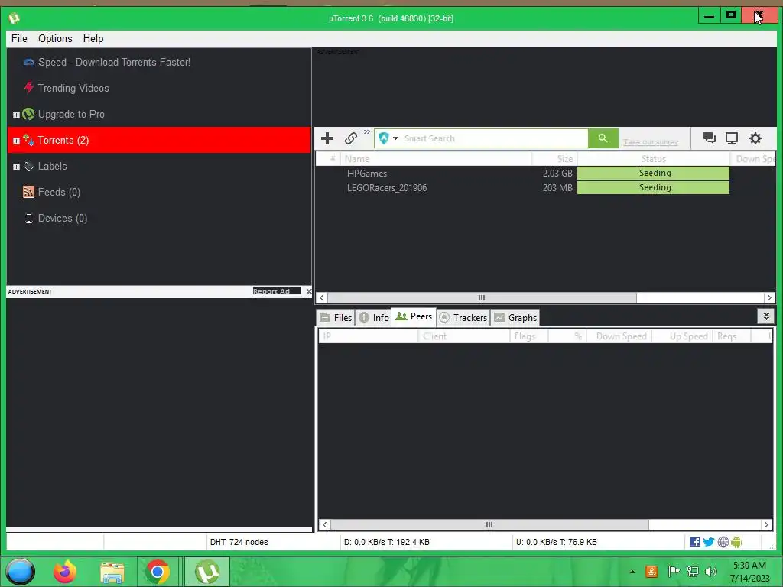The height and width of the screenshot is (587, 783).
Task: Click the upload speed status bar entry
Action: 557,542
